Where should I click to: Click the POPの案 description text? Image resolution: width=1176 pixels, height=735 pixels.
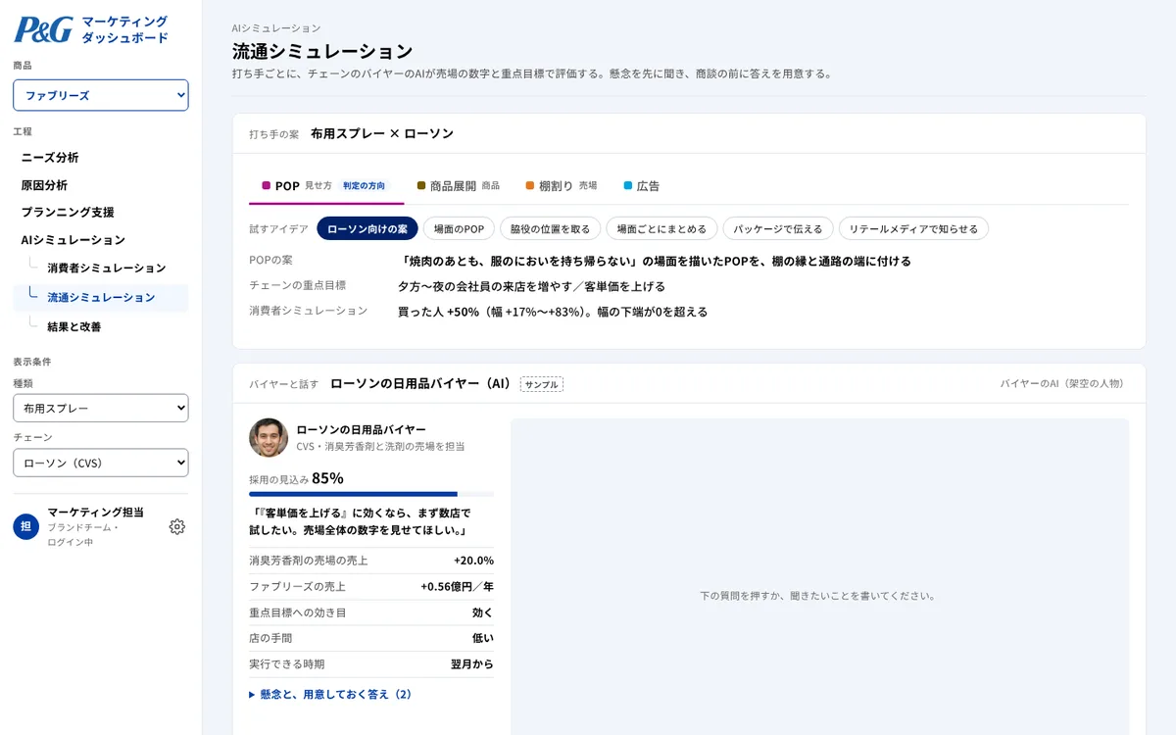pyautogui.click(x=655, y=261)
